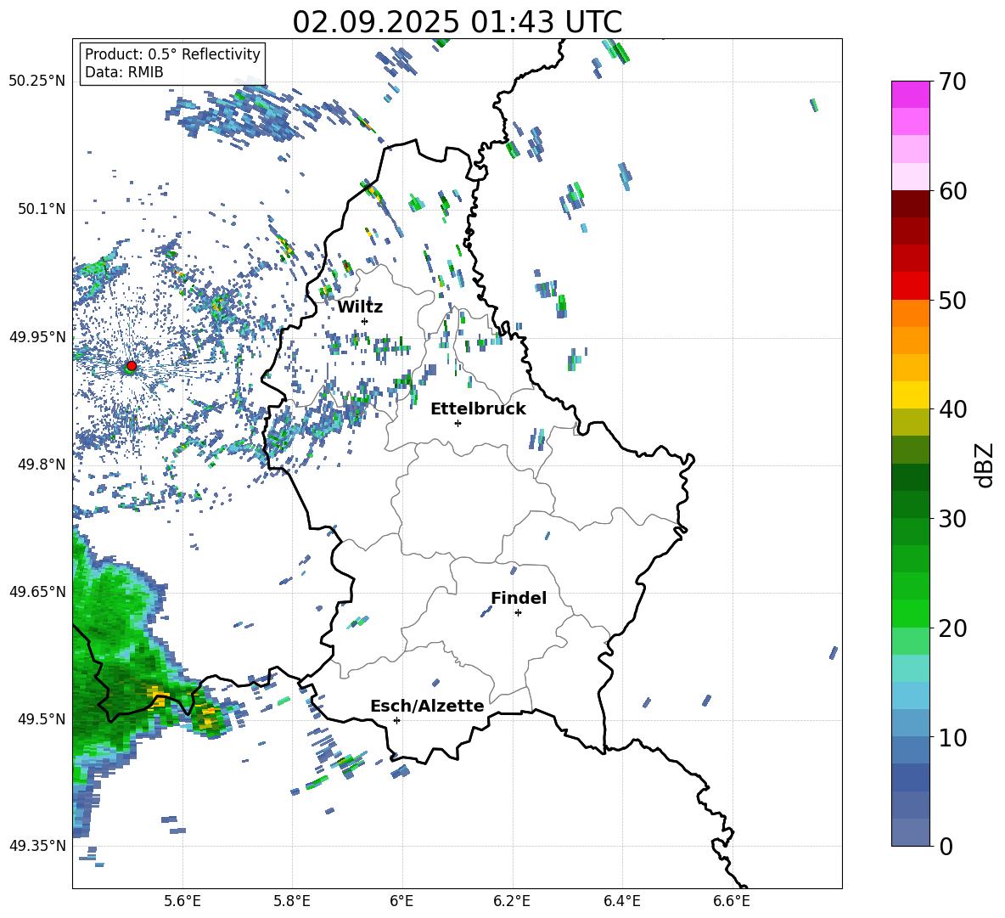
Task: Click the 50.1°N latitude label
Action: coord(42,210)
